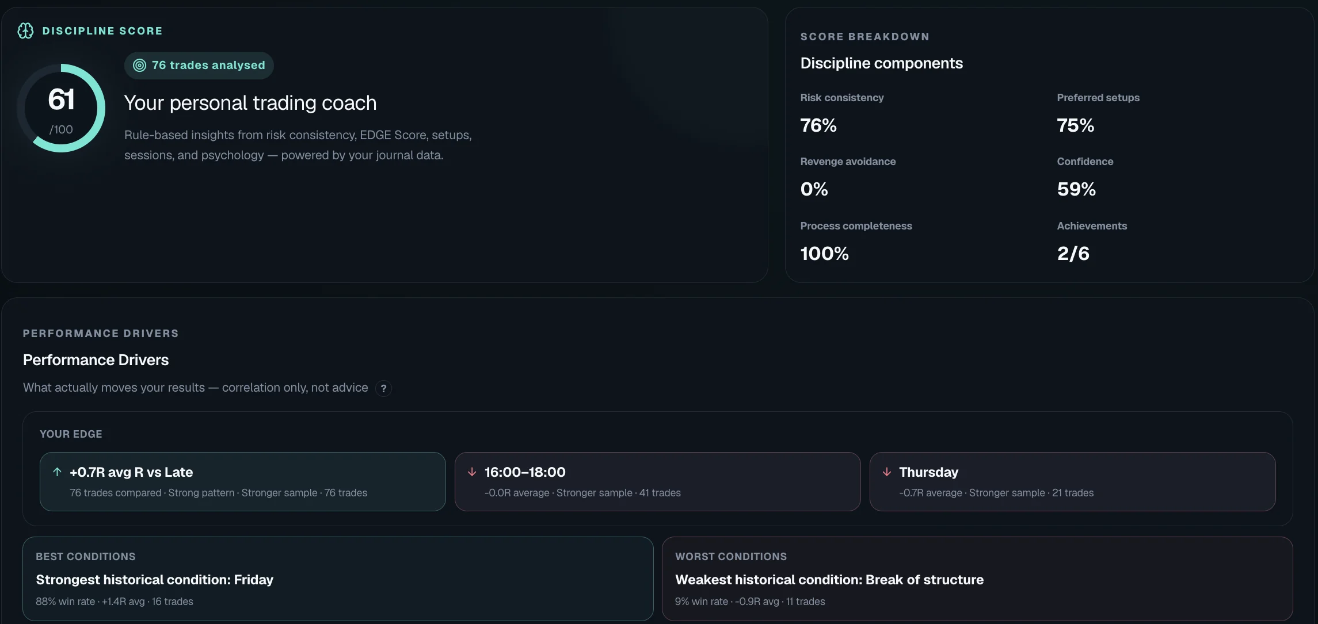
Task: Open the Worst Conditions Break of structure card
Action: 977,579
